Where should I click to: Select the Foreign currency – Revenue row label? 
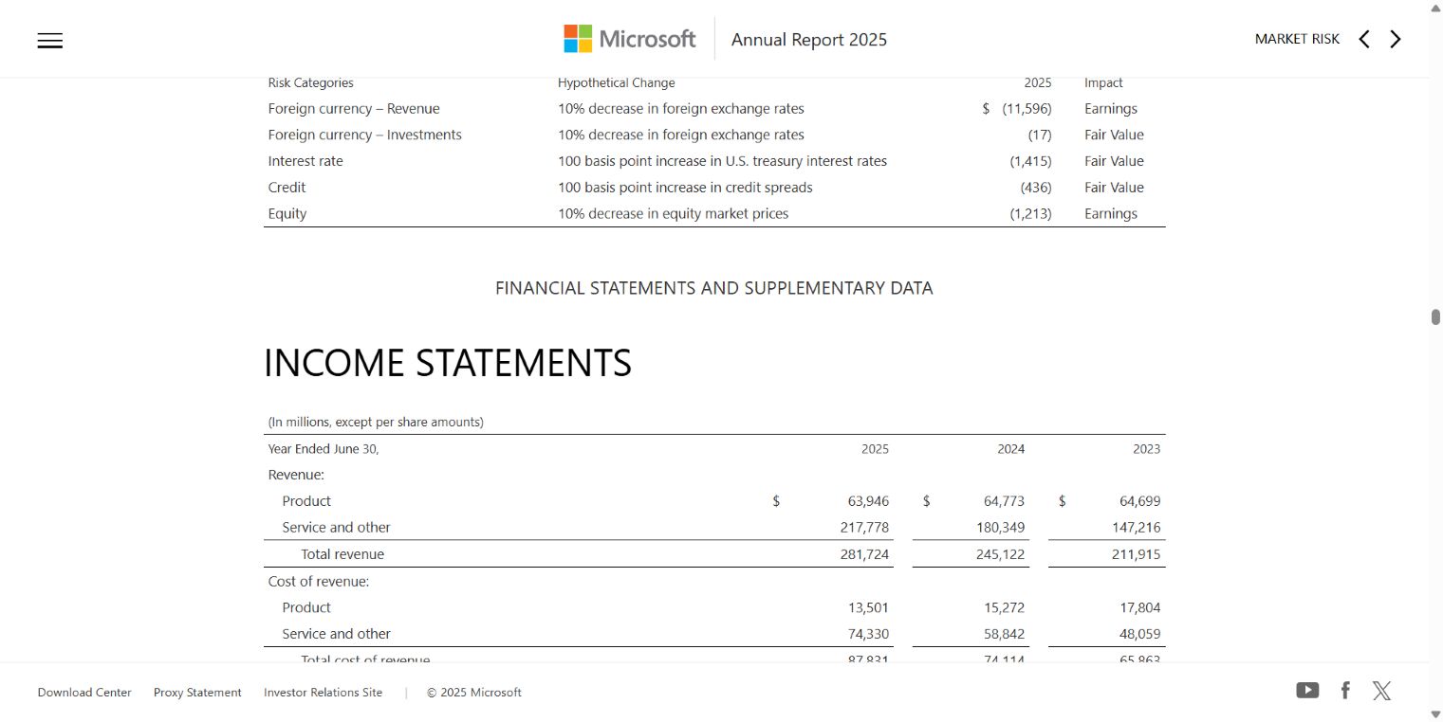point(354,109)
